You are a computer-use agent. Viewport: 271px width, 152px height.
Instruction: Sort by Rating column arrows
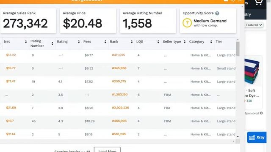coord(79,42)
